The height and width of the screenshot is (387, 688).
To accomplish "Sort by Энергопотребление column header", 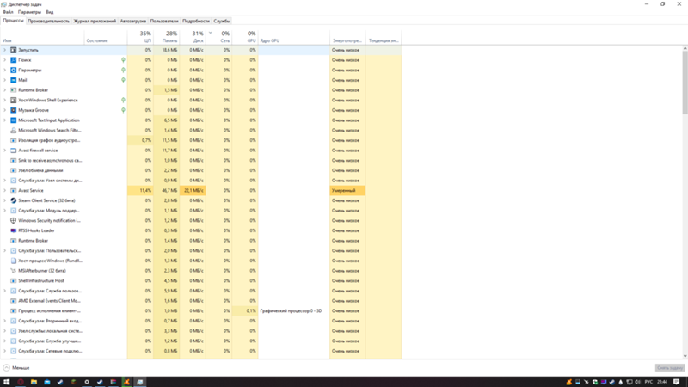I will (347, 37).
